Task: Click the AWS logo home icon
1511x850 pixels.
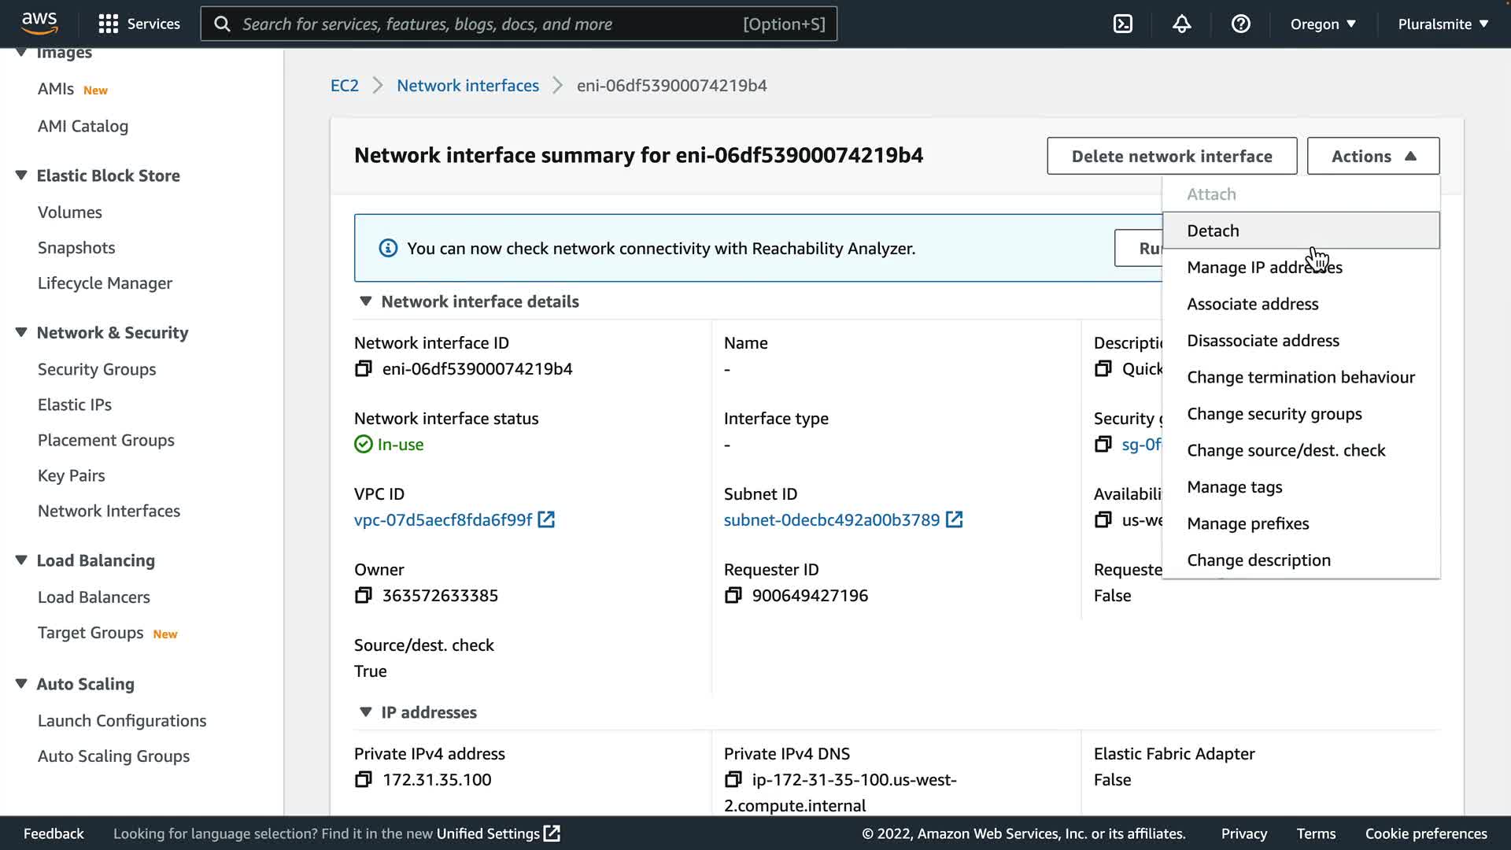Action: (39, 24)
